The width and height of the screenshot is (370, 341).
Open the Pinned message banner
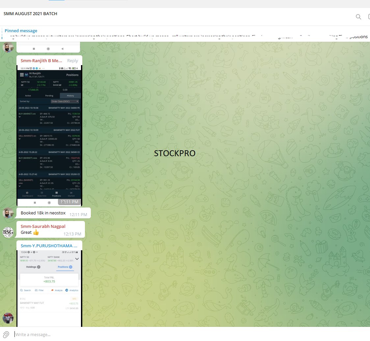click(185, 34)
